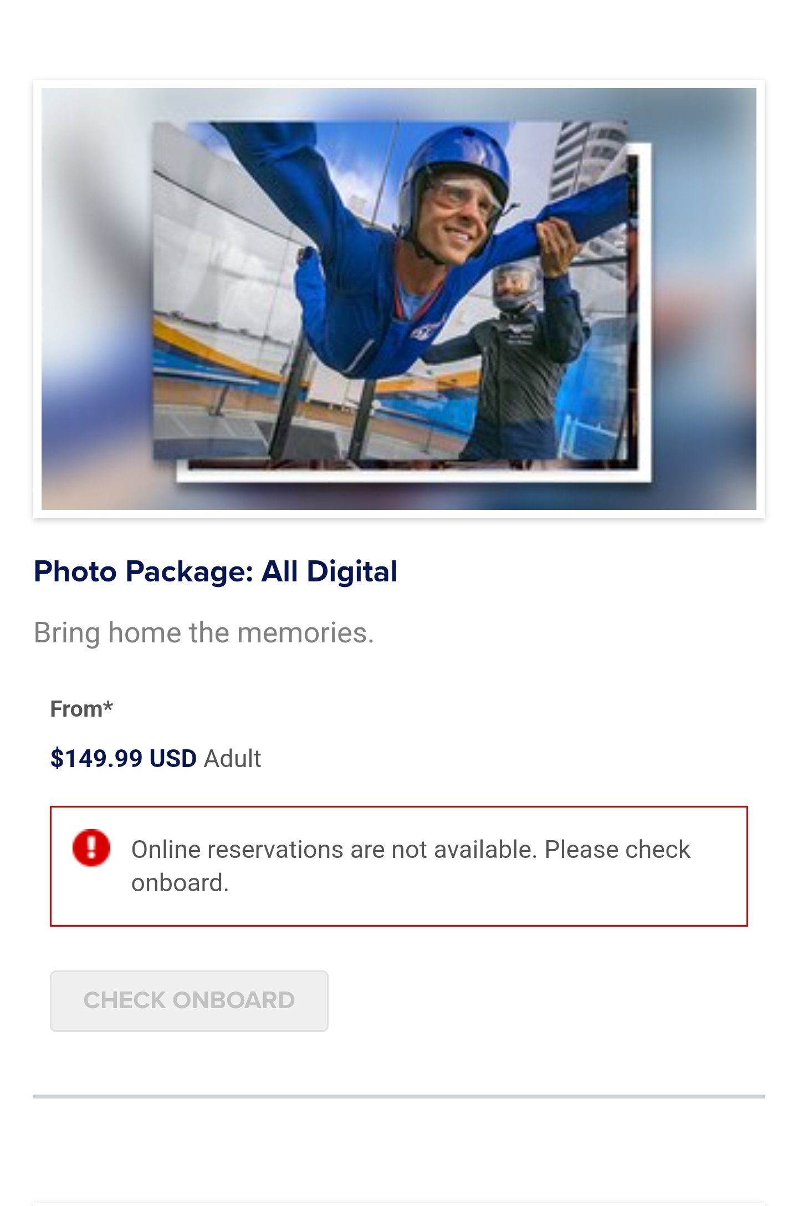Open the Photo Package: All Digital title
The image size is (798, 1206).
[x=216, y=571]
